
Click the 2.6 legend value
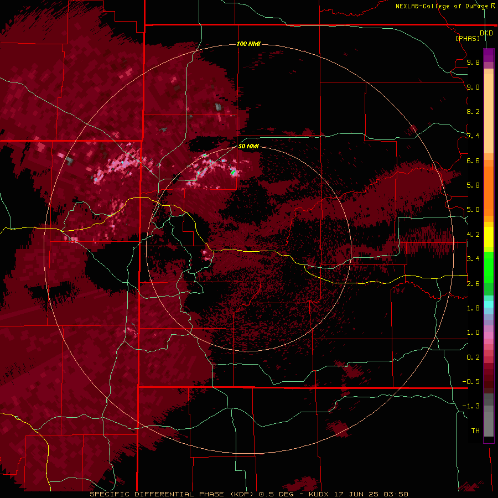473,284
